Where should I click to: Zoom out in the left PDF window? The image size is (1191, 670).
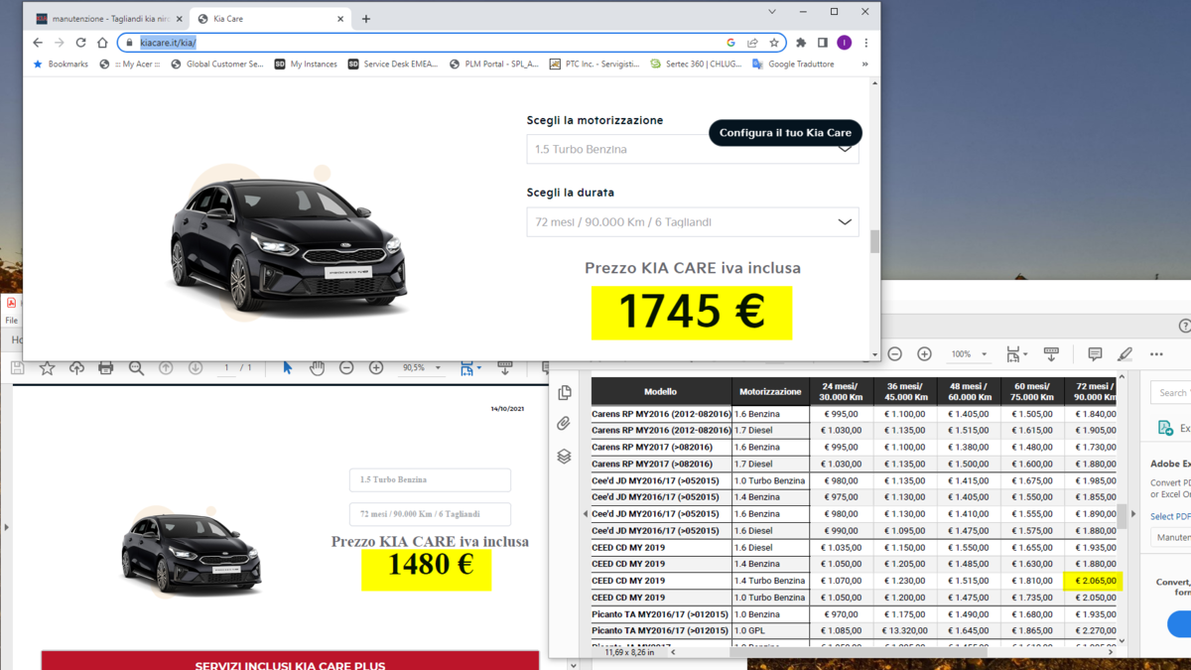coord(346,368)
